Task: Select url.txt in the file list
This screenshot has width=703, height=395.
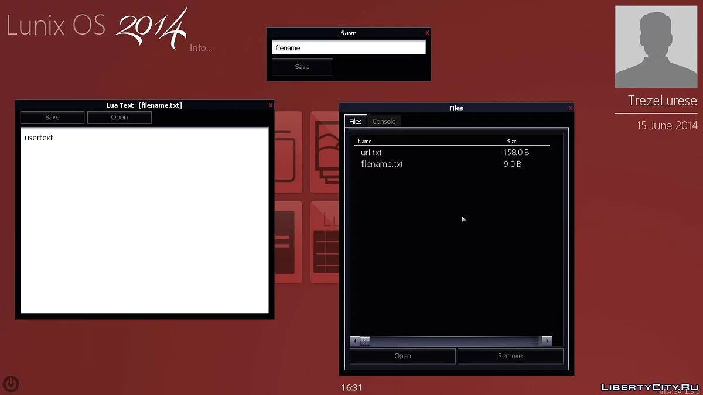Action: [x=371, y=152]
